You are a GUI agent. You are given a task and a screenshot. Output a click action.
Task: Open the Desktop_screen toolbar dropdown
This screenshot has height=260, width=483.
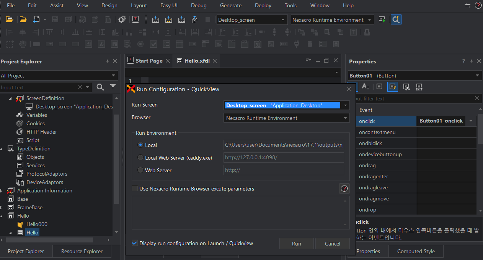[283, 20]
